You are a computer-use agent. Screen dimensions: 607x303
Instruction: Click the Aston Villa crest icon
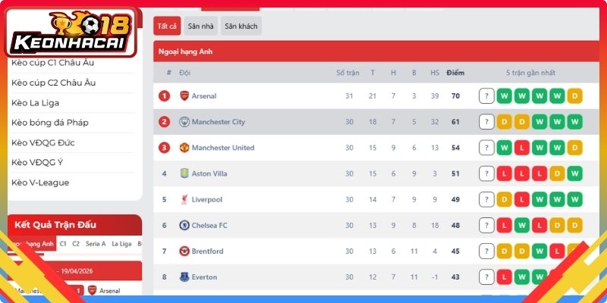[x=184, y=173]
